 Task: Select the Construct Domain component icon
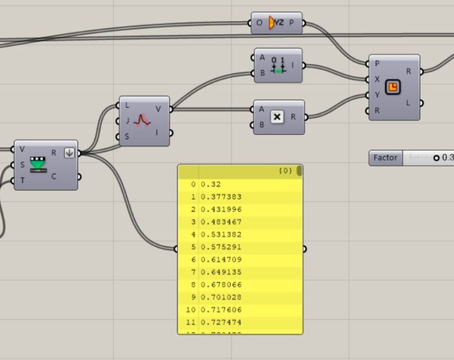point(278,65)
